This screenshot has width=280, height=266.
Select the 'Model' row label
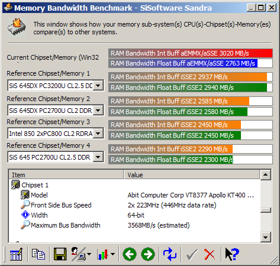39,195
